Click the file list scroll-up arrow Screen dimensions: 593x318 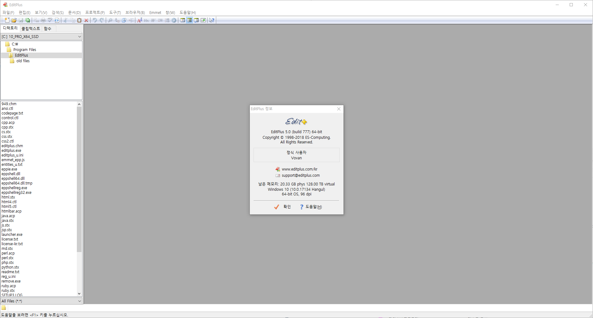pyautogui.click(x=79, y=104)
